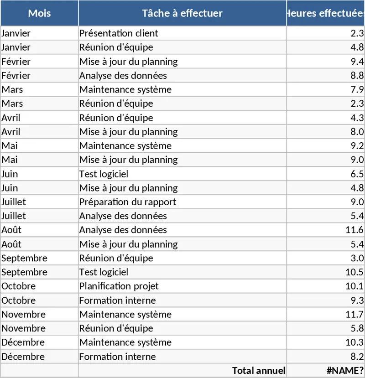The width and height of the screenshot is (365, 378).
Task: Click the Présentation client cell
Action: click(182, 33)
